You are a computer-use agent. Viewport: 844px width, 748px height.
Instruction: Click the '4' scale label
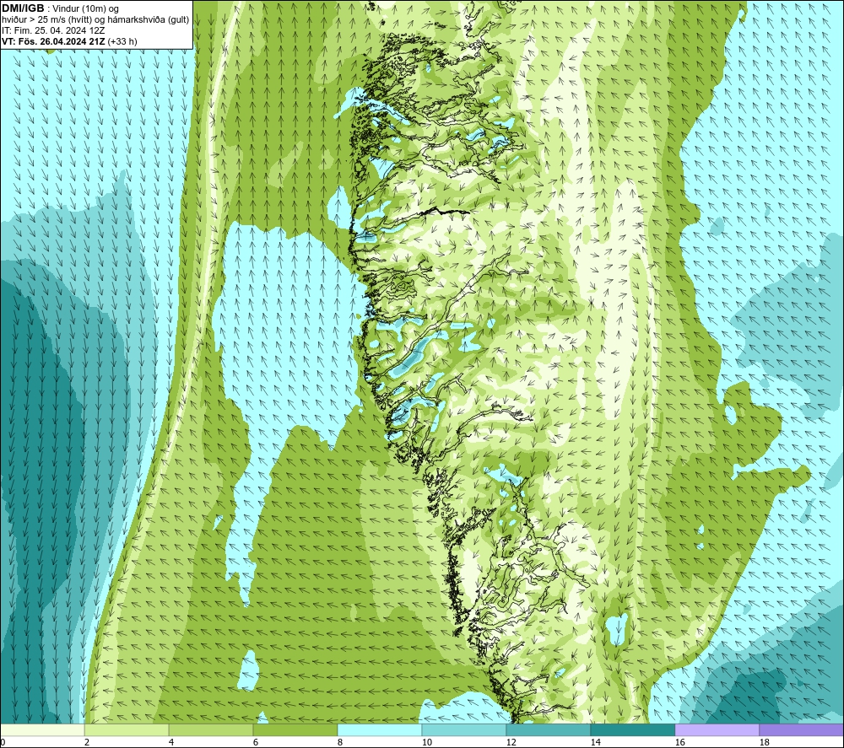point(171,742)
